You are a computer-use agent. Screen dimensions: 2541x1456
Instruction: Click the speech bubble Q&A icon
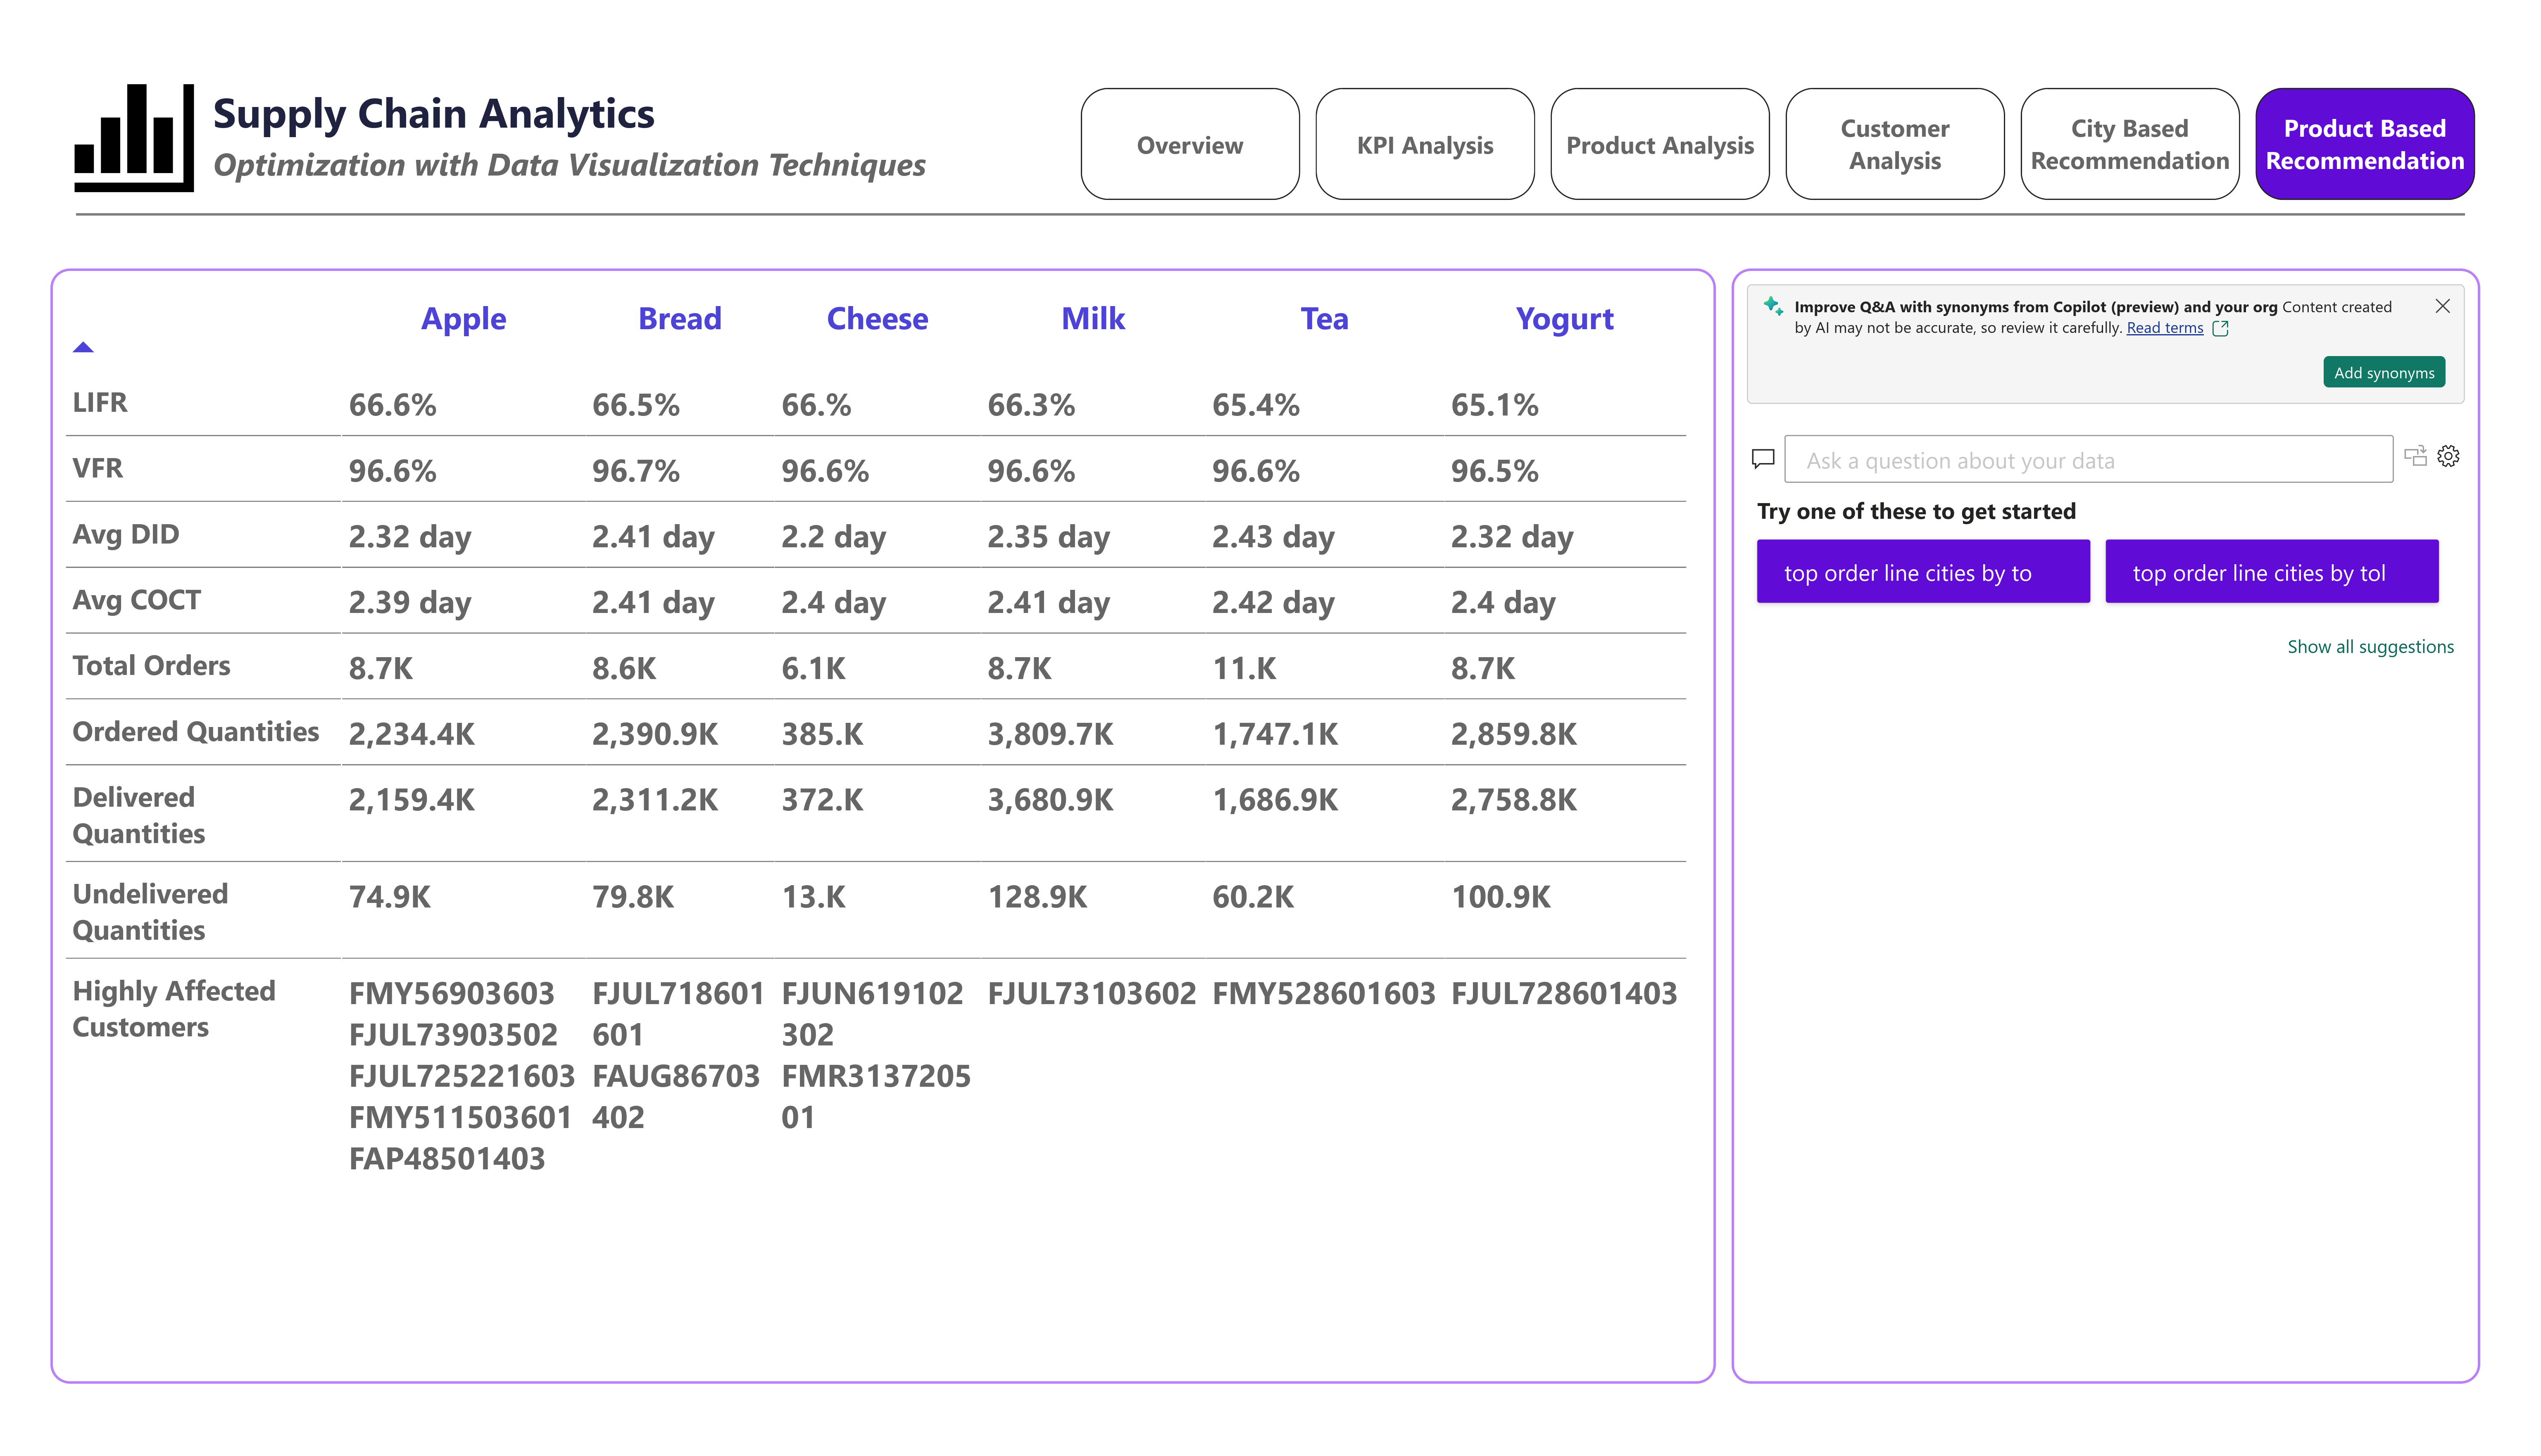pos(1763,459)
